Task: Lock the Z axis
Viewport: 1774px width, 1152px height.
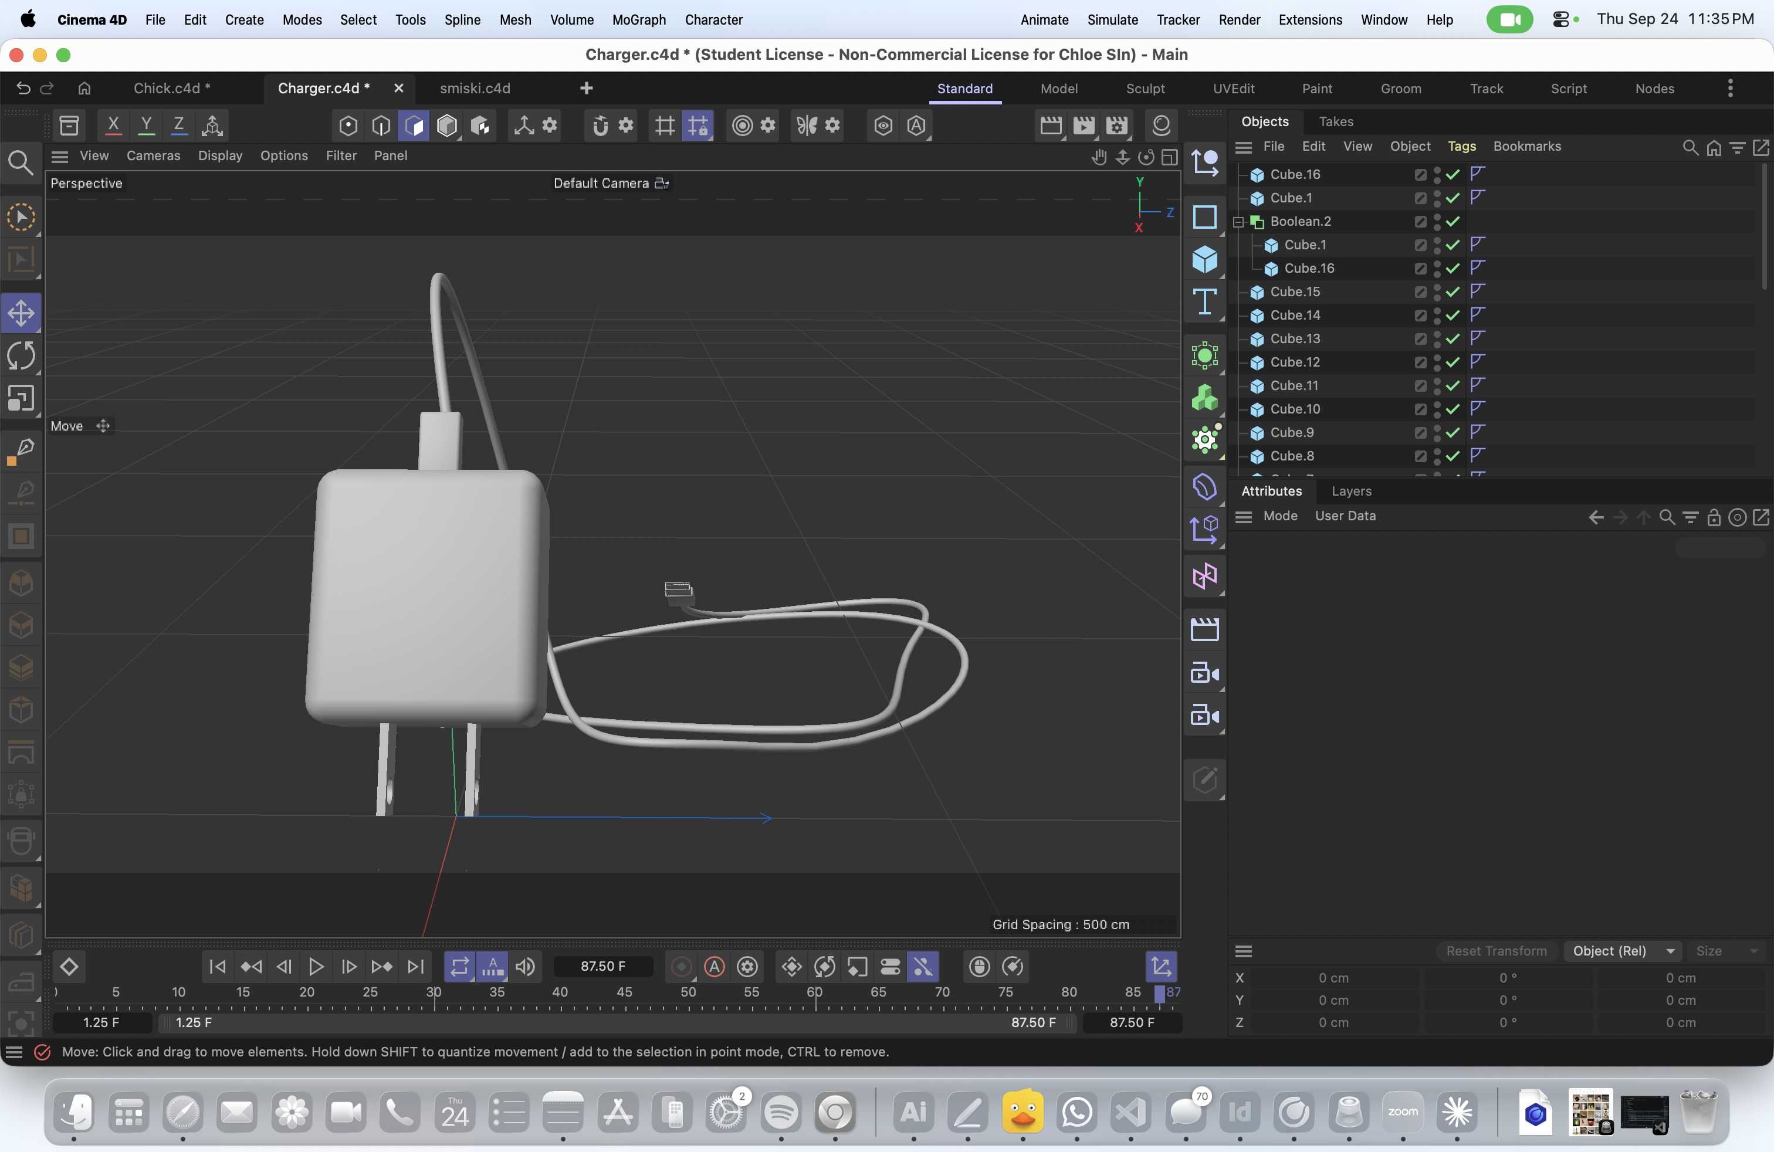Action: (179, 125)
